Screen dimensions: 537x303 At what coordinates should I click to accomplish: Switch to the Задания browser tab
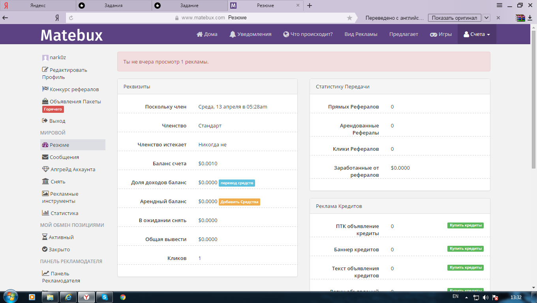point(114,6)
